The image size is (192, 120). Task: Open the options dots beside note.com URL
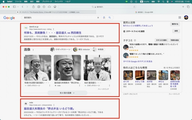54,105
